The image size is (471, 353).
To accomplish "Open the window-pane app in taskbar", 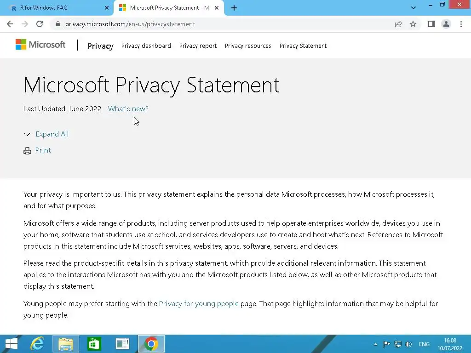I will click(x=122, y=344).
